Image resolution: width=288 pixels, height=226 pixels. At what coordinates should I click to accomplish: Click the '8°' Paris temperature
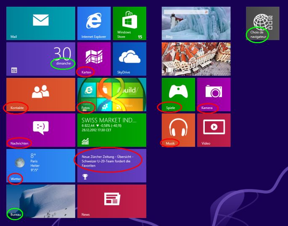point(33,156)
